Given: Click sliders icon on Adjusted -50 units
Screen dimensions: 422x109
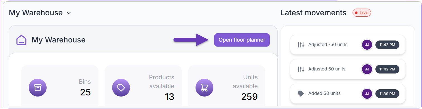Looking at the screenshot, I should click(x=301, y=45).
